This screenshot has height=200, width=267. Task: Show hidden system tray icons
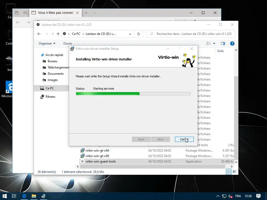[218, 196]
